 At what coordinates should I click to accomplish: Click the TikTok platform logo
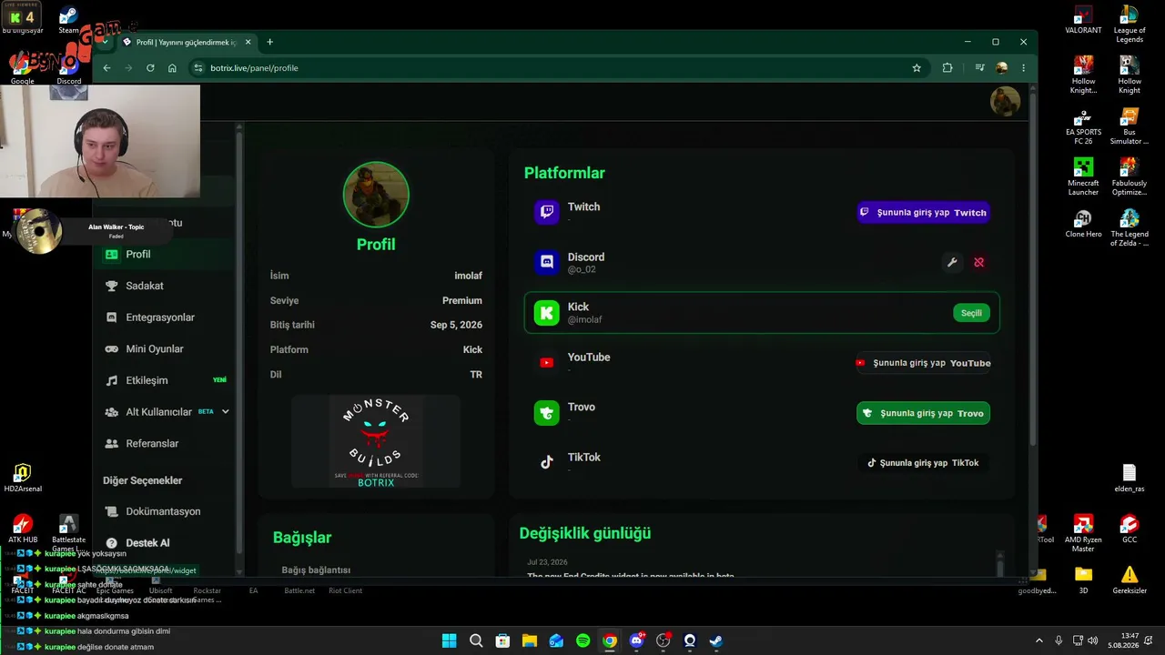coord(546,463)
